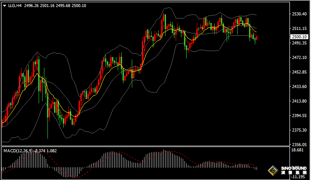Select the latest candle at chart's right edge
The image size is (311, 180).
click(257, 39)
